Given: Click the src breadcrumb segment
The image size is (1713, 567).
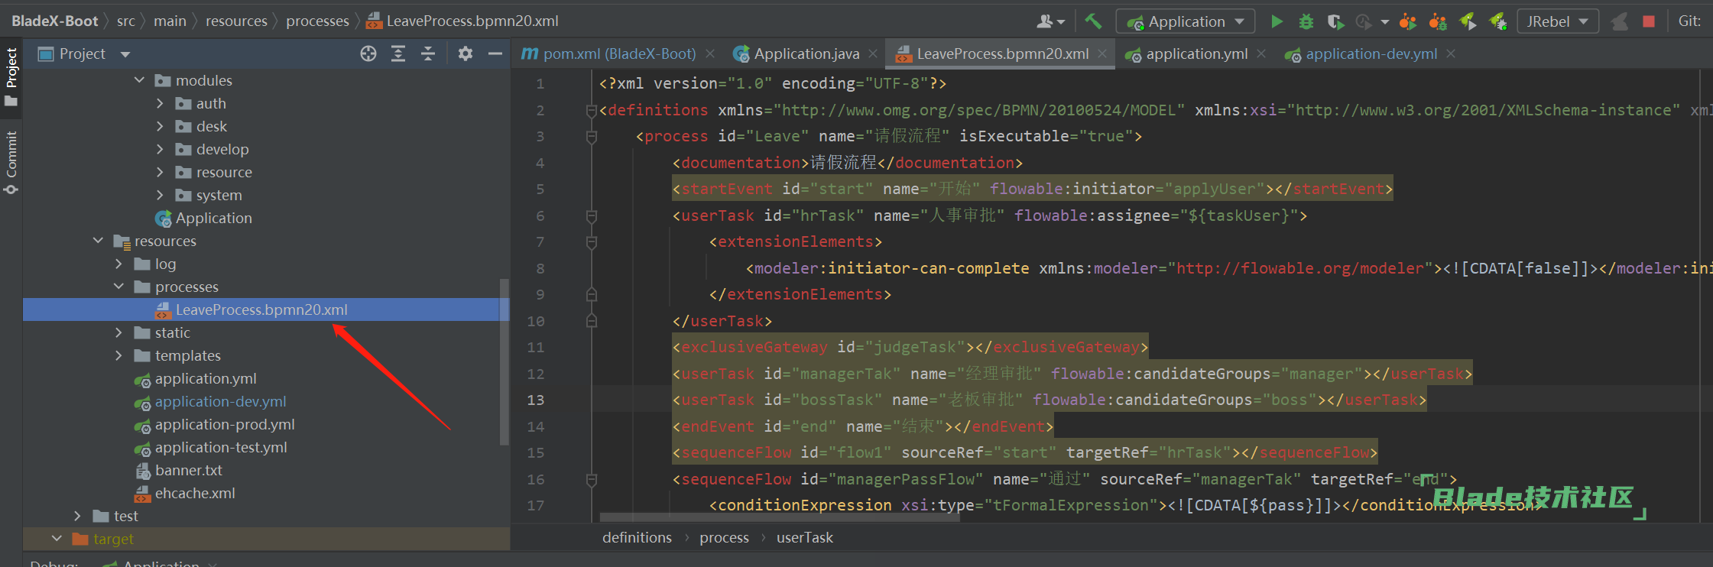Looking at the screenshot, I should pyautogui.click(x=126, y=21).
